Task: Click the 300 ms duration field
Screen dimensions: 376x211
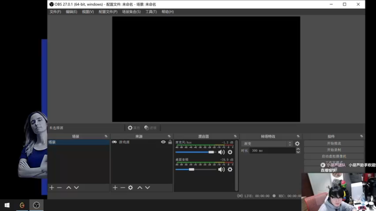Action: [273, 151]
